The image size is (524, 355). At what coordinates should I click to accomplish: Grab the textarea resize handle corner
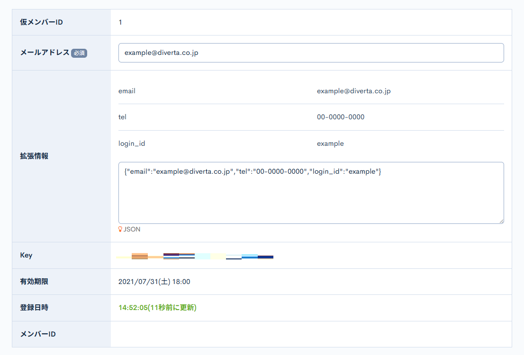point(501,221)
